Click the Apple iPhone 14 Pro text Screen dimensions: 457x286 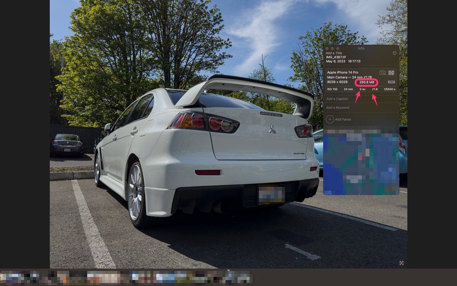click(342, 72)
